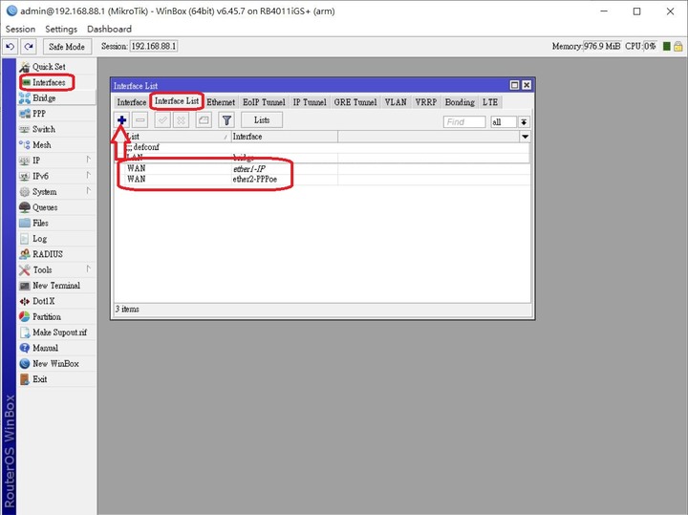Click the Lists button
The height and width of the screenshot is (515, 688).
point(262,120)
